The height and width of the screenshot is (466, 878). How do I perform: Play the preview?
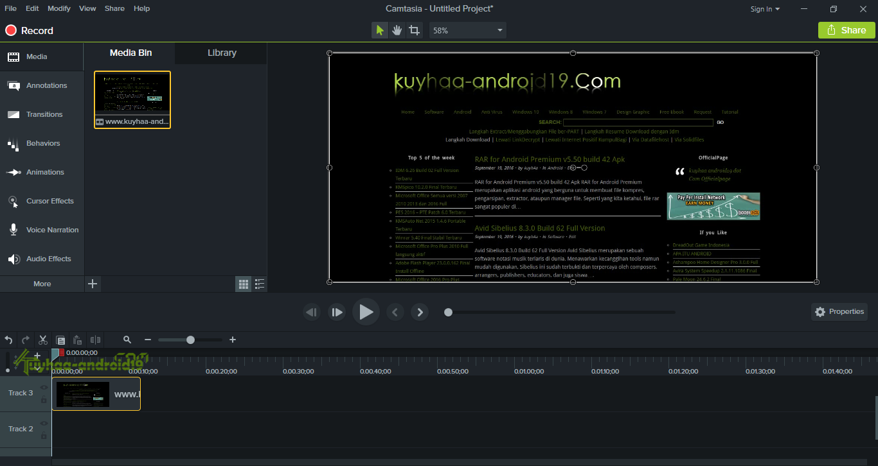[x=366, y=312]
